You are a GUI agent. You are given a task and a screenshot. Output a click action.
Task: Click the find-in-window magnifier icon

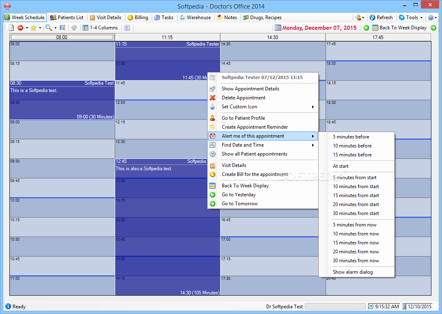coord(63,28)
